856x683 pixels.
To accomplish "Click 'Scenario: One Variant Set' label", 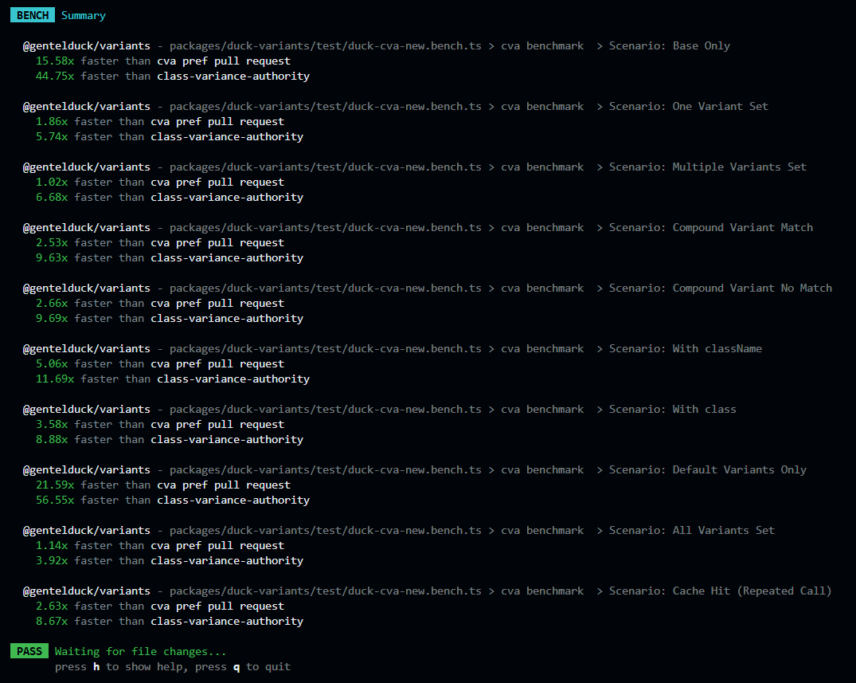I will click(689, 107).
